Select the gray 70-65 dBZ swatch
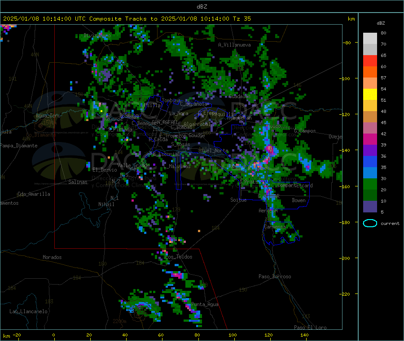 pos(370,50)
